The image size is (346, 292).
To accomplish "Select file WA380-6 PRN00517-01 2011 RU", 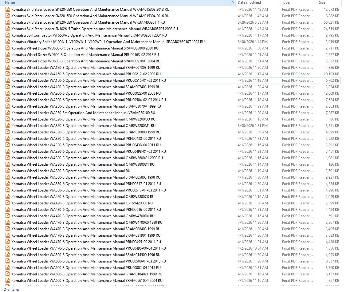I will click(x=86, y=184).
